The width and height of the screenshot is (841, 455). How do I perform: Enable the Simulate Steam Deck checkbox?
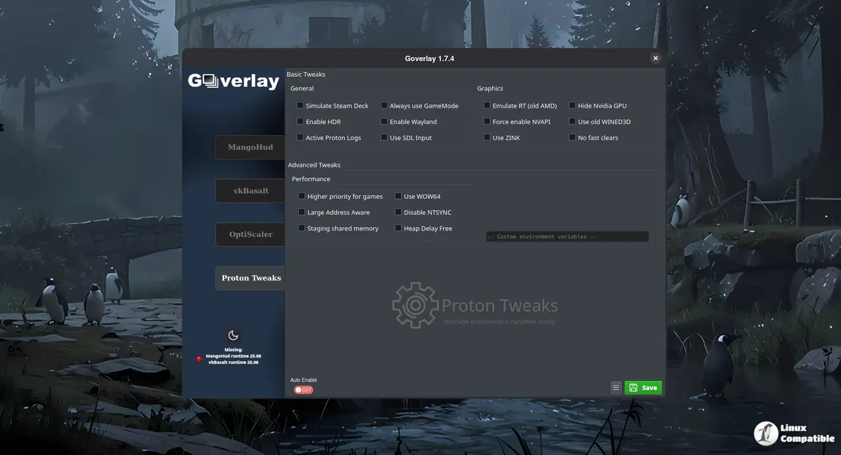[300, 106]
